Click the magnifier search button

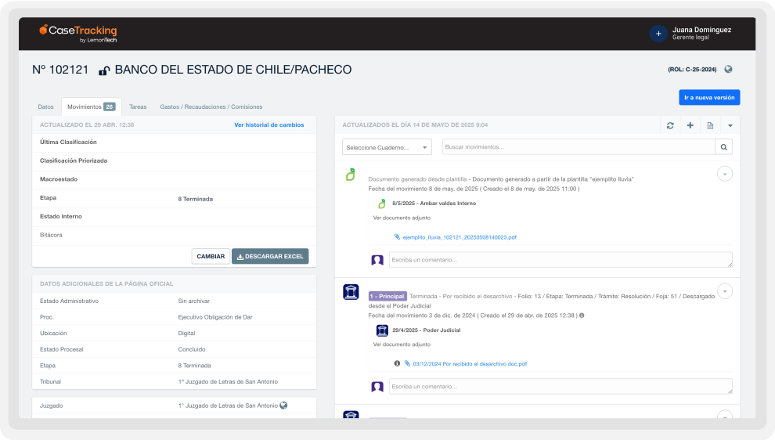pos(724,146)
